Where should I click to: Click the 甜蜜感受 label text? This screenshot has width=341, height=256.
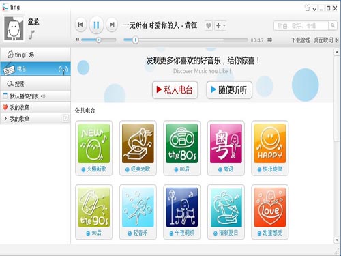(273, 233)
